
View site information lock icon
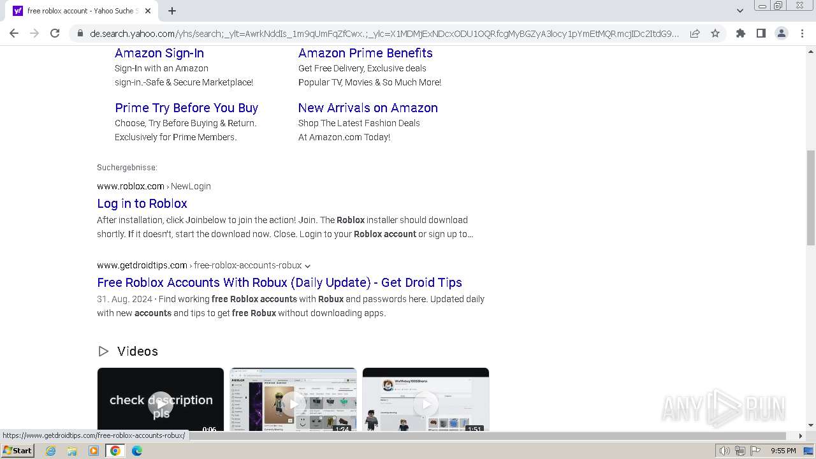[x=80, y=34]
